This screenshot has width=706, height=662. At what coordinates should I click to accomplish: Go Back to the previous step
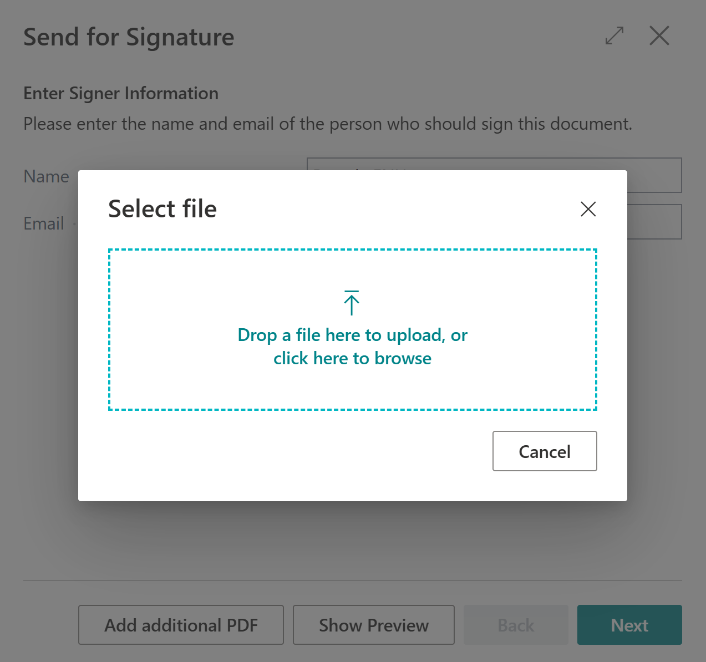tap(516, 625)
